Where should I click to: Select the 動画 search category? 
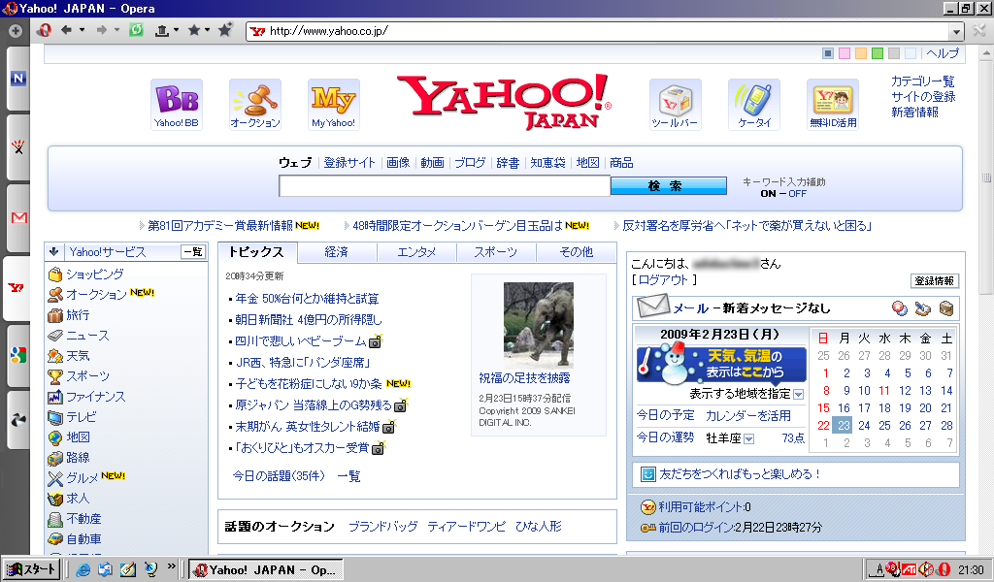[432, 163]
